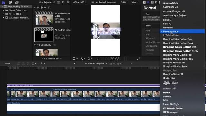Viewport: 206px width, 116px height.
Task: Collapse the Repurposing for Ali library
Action: point(2,6)
